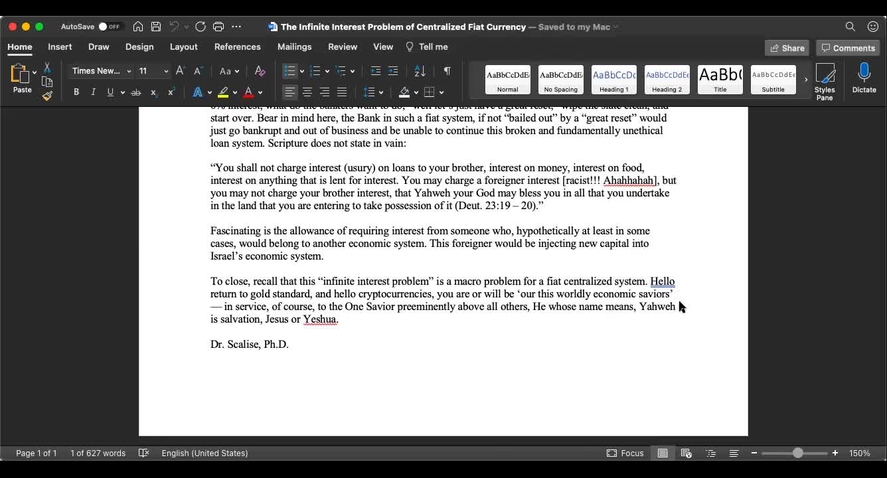Open the font size dropdown
Viewport: 887px width, 478px height.
tap(166, 71)
